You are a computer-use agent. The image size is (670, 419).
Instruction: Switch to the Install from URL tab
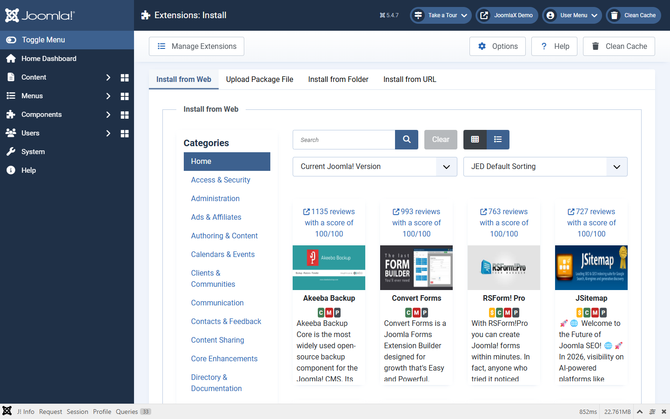[410, 80]
